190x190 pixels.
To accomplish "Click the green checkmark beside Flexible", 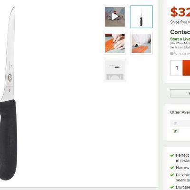I will [172, 175].
